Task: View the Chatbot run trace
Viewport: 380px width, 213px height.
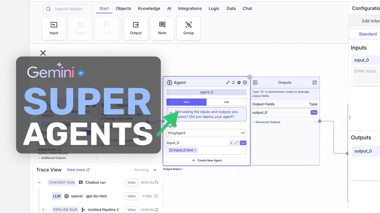Action: pos(132,183)
